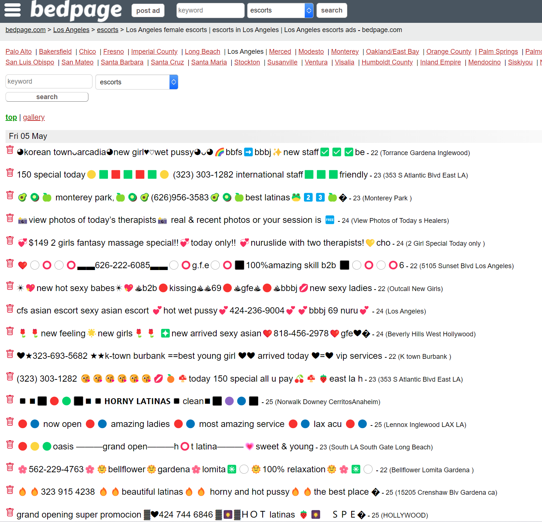
Task: Open Imperial County city link
Action: point(154,52)
